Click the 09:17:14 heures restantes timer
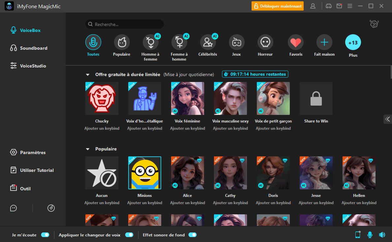This screenshot has height=242, width=392. (255, 74)
